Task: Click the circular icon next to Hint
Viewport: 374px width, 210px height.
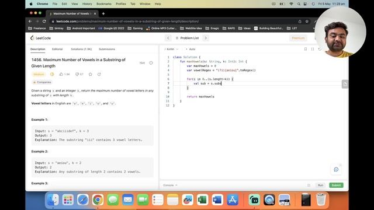Action: pyautogui.click(x=151, y=63)
